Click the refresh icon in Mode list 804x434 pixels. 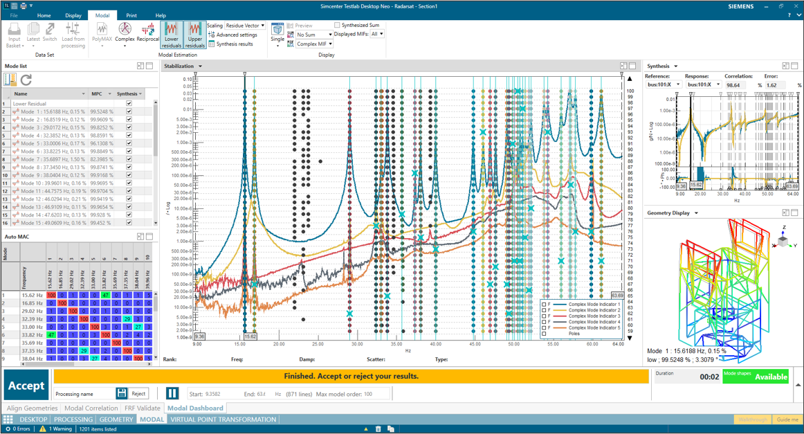[26, 80]
